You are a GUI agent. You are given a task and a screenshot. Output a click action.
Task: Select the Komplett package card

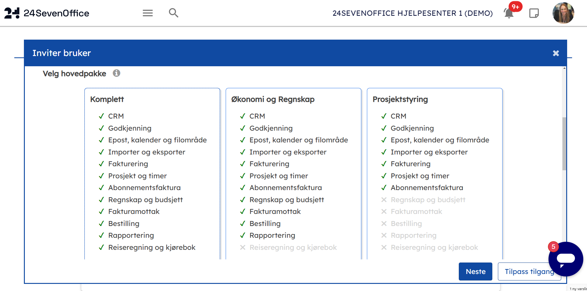(152, 99)
